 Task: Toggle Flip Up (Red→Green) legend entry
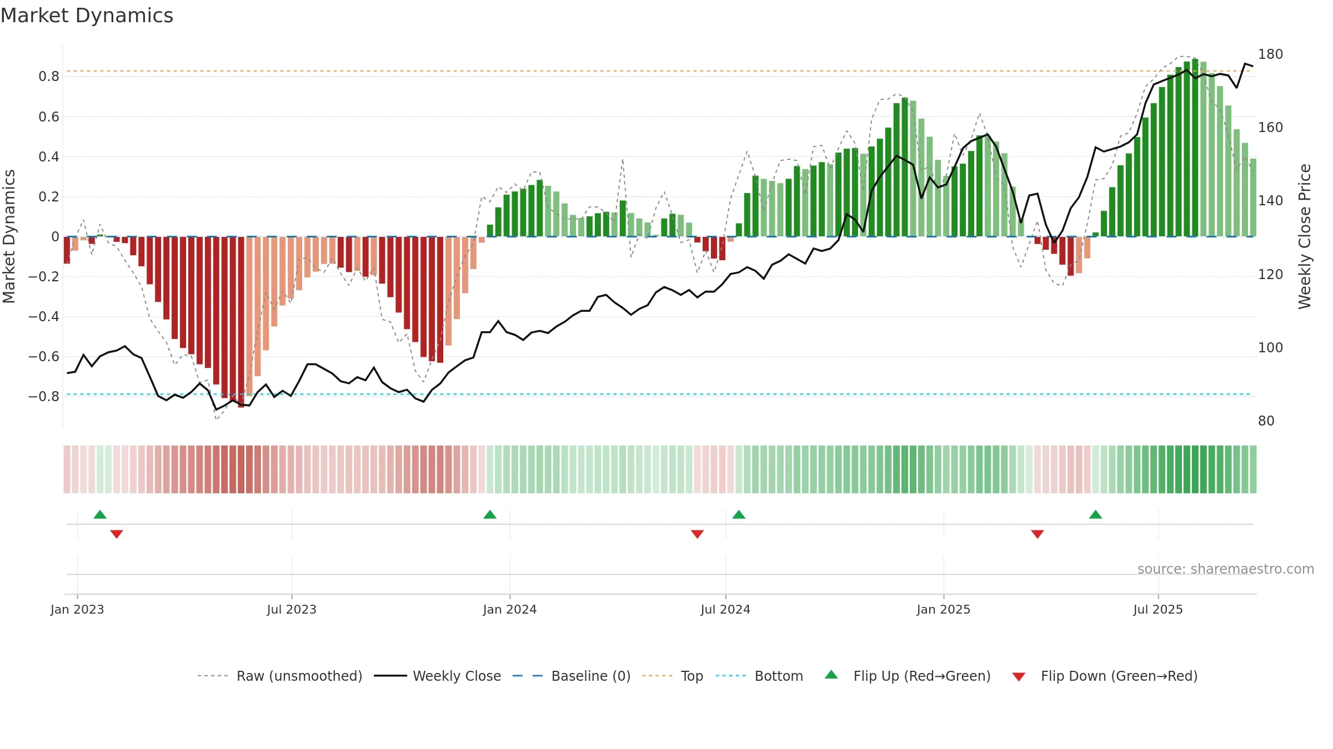(x=908, y=676)
